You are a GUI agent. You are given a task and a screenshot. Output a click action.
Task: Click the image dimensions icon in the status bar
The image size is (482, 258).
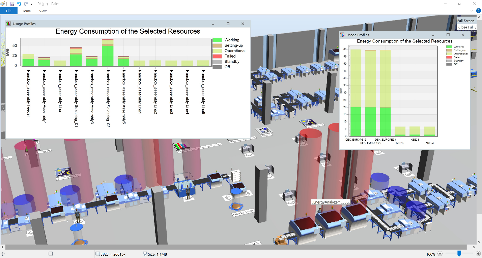tap(97, 254)
